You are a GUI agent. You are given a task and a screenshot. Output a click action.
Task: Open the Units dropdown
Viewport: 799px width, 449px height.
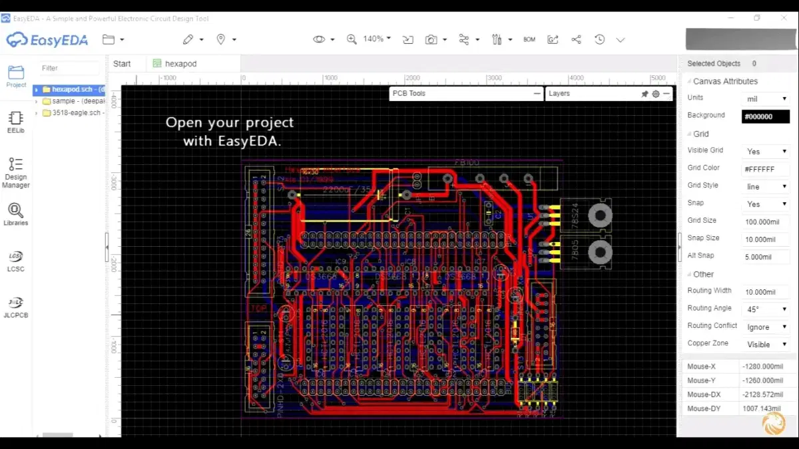(x=766, y=99)
